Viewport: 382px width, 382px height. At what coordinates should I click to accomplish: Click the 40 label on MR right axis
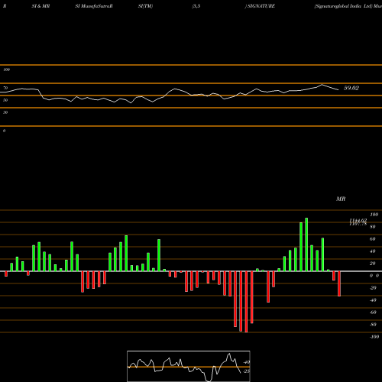[x=373, y=251]
